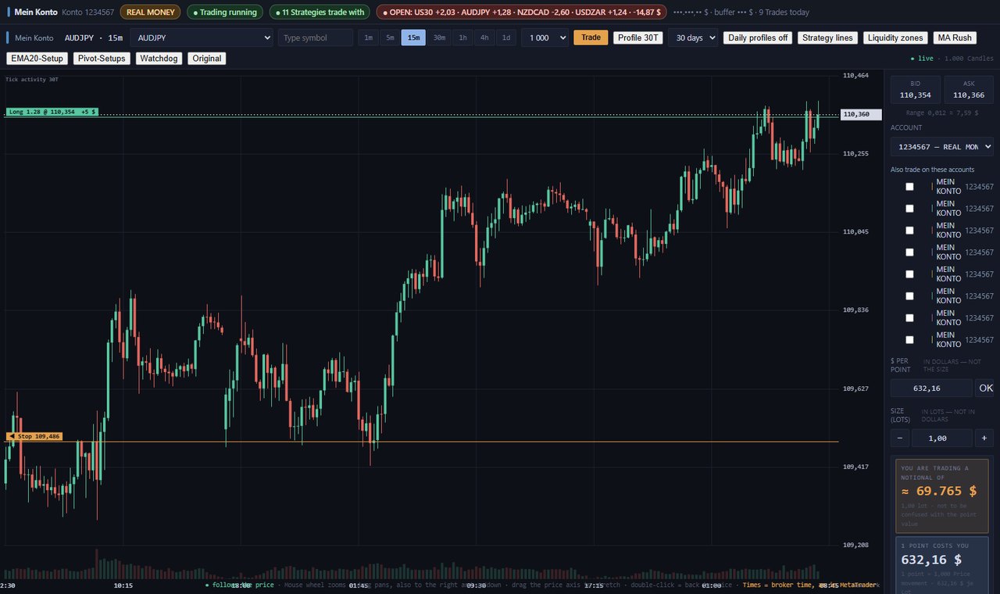
Task: Switch to the 30m timeframe
Action: 439,38
